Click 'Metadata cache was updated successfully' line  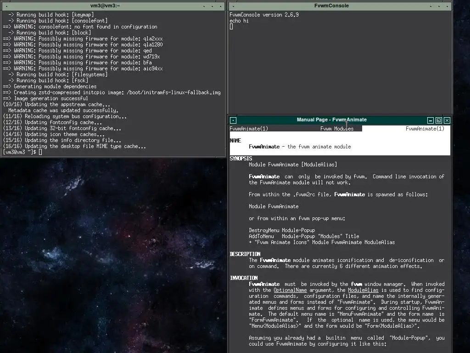point(63,110)
